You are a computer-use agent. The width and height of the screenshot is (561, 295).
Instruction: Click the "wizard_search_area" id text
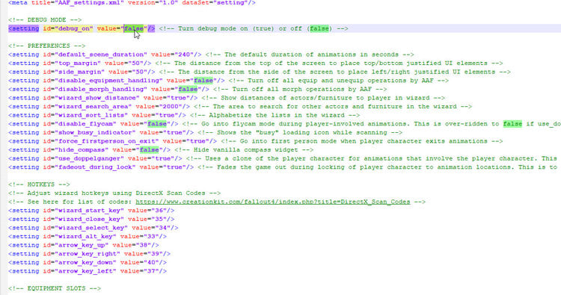(x=93, y=107)
